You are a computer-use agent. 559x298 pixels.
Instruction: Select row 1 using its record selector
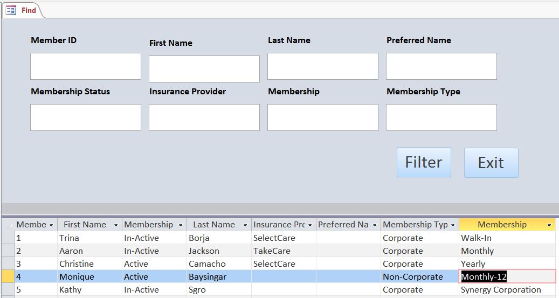(8, 238)
